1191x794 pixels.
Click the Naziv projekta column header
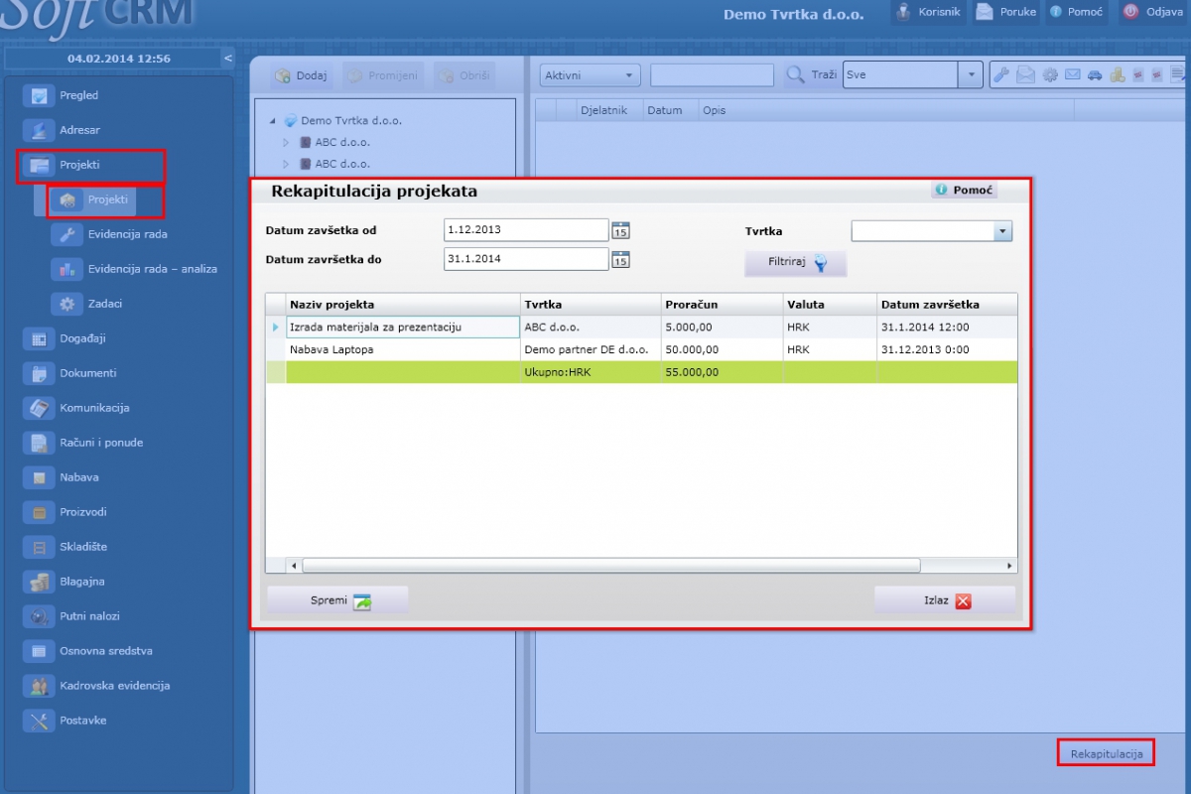pyautogui.click(x=403, y=305)
